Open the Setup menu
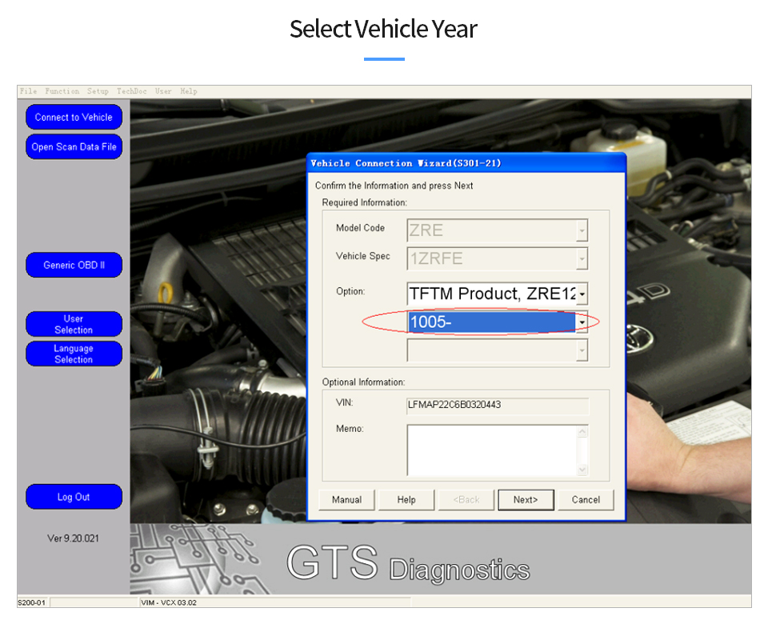This screenshot has height=620, width=768. coord(98,91)
